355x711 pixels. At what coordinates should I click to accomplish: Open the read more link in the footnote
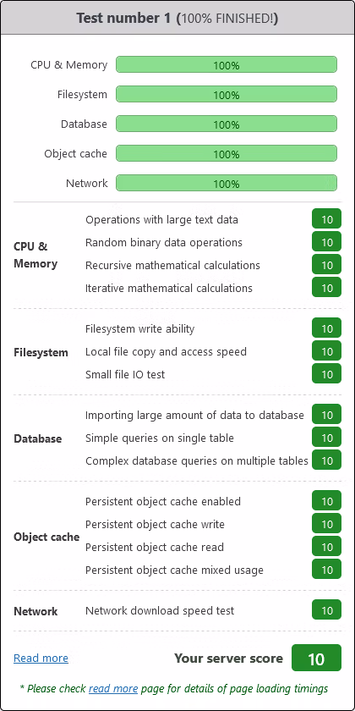tap(113, 689)
